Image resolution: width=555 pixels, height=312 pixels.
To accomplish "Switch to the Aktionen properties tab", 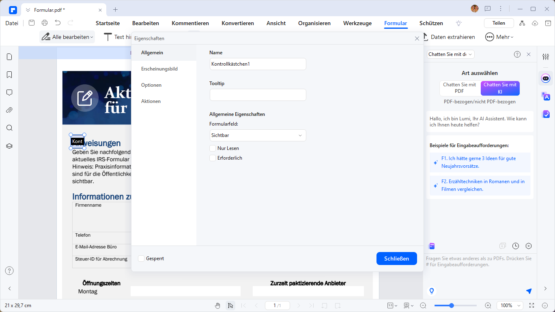I will click(x=164, y=101).
